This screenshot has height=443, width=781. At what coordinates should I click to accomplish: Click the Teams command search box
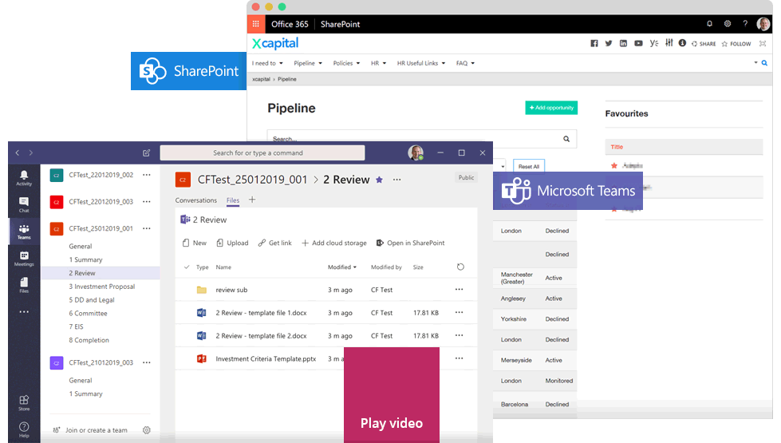[262, 153]
